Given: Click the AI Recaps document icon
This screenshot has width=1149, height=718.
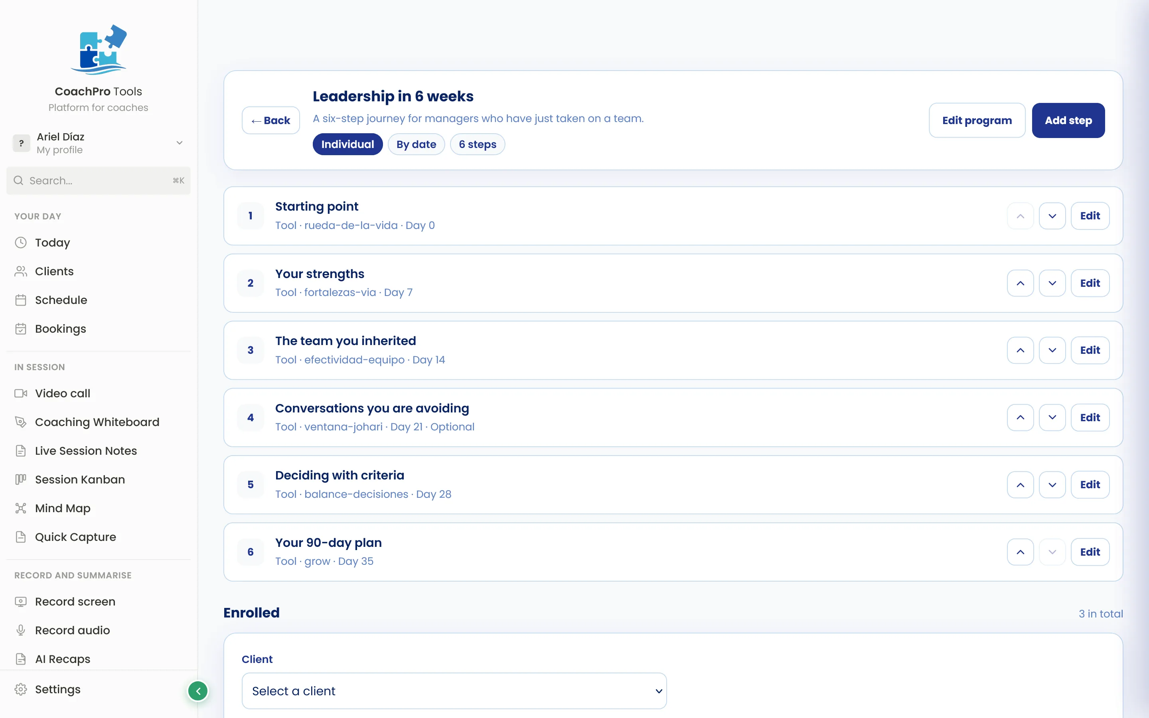Looking at the screenshot, I should (20, 659).
